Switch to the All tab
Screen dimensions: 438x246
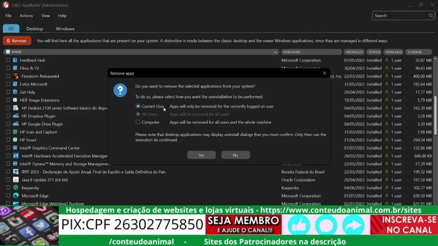[11, 29]
